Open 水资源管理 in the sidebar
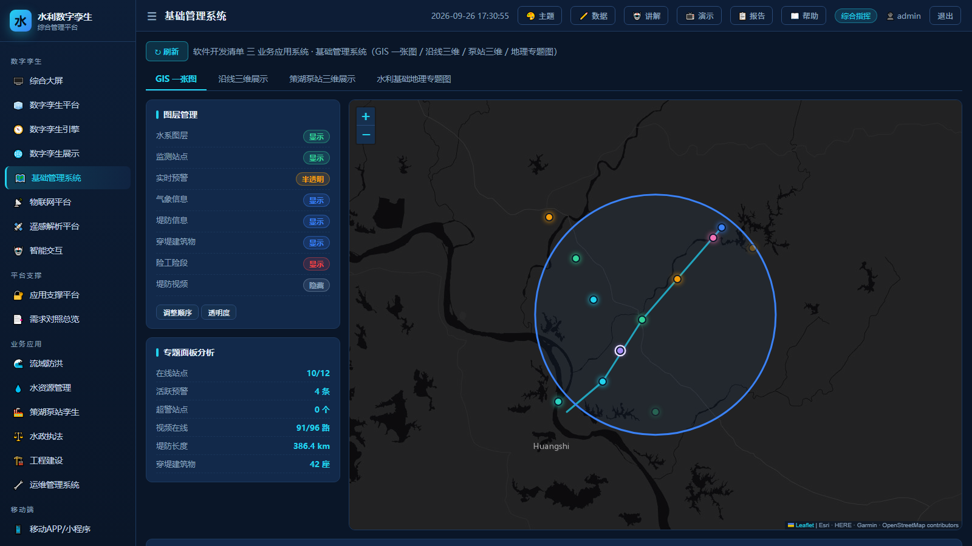972x546 pixels. pyautogui.click(x=67, y=388)
